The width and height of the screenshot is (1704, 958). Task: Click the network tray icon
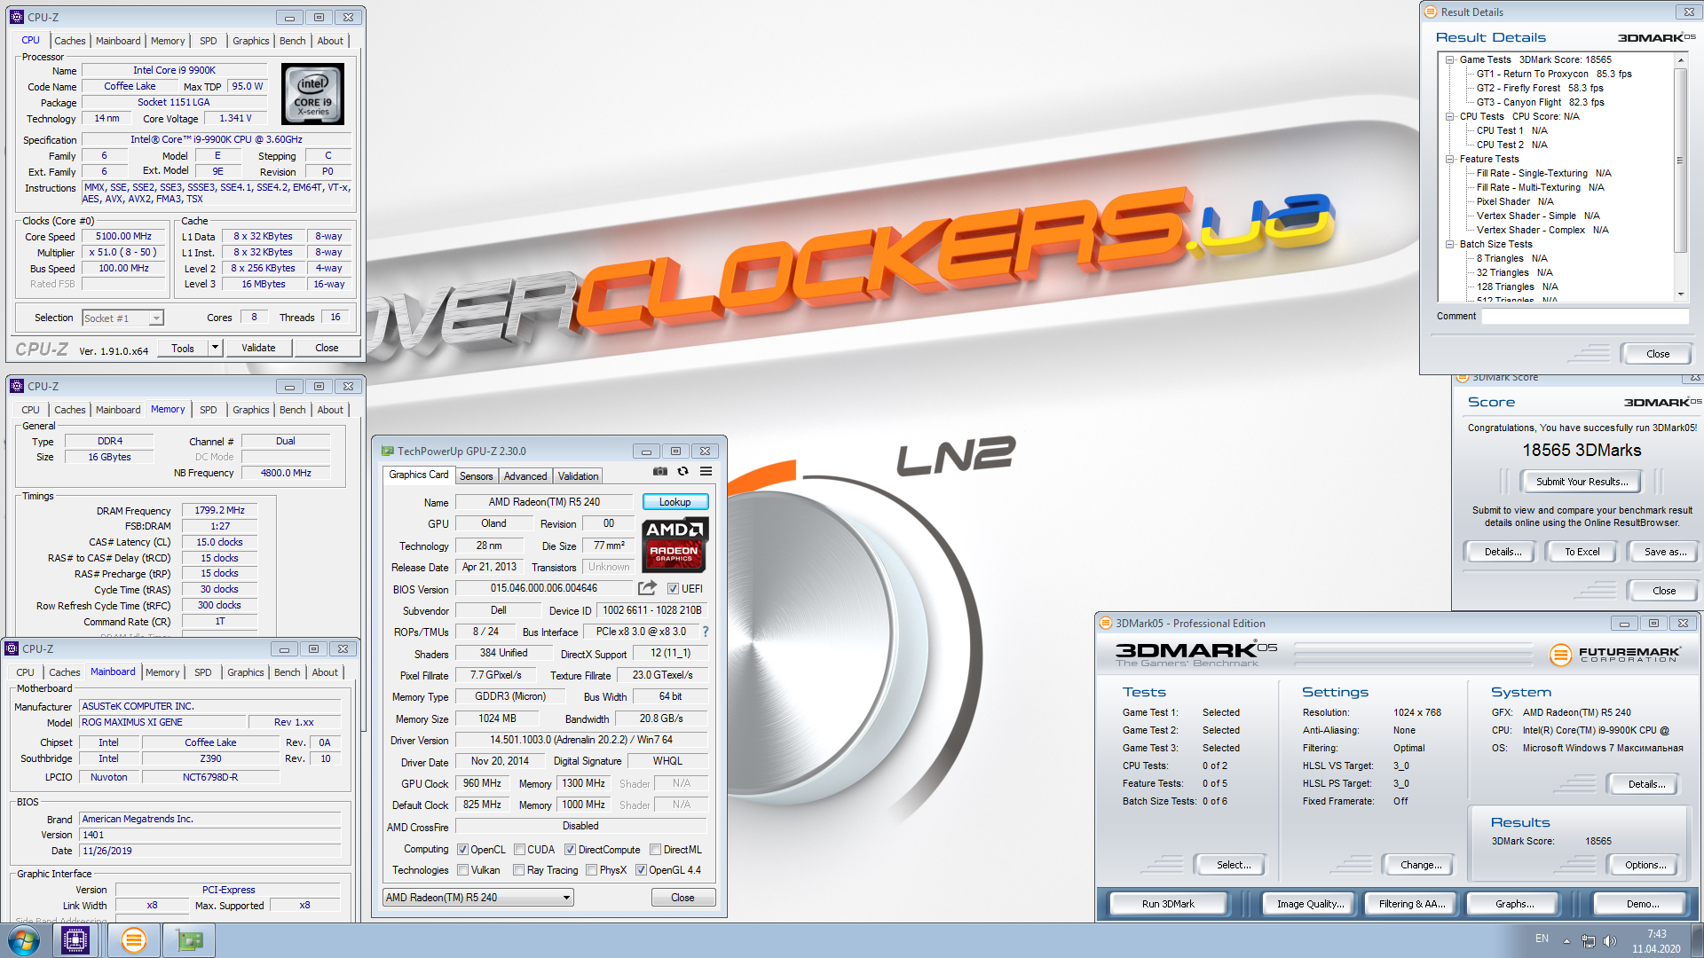1588,941
